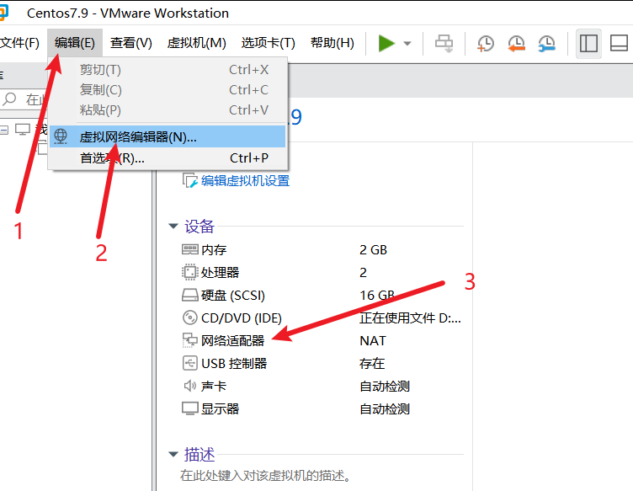
Task: Collapse the 描述 section
Action: [x=173, y=454]
